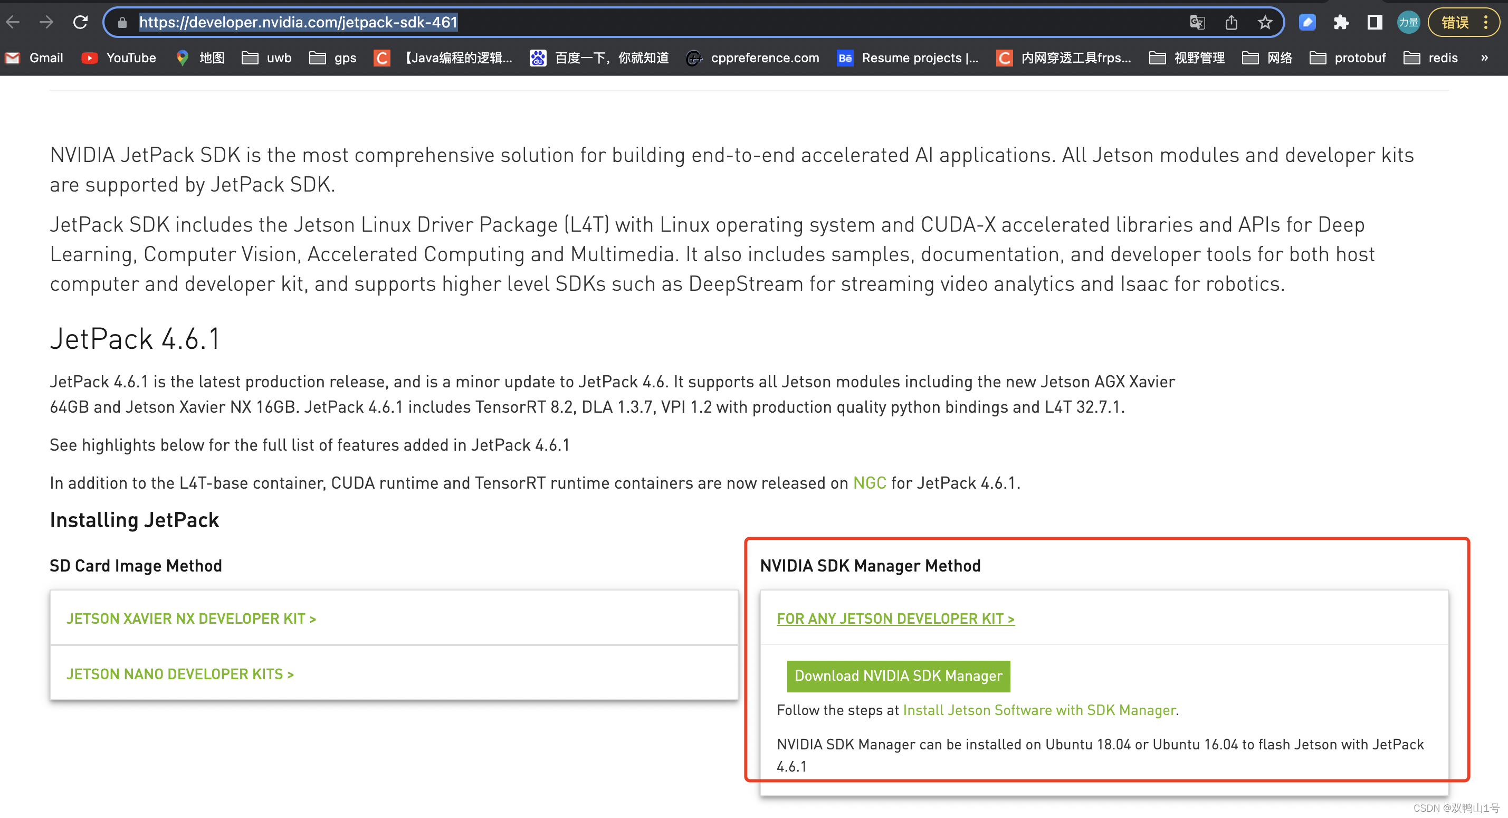Open Jetson Xavier NX Developer Kit link
This screenshot has width=1508, height=818.
pos(192,619)
